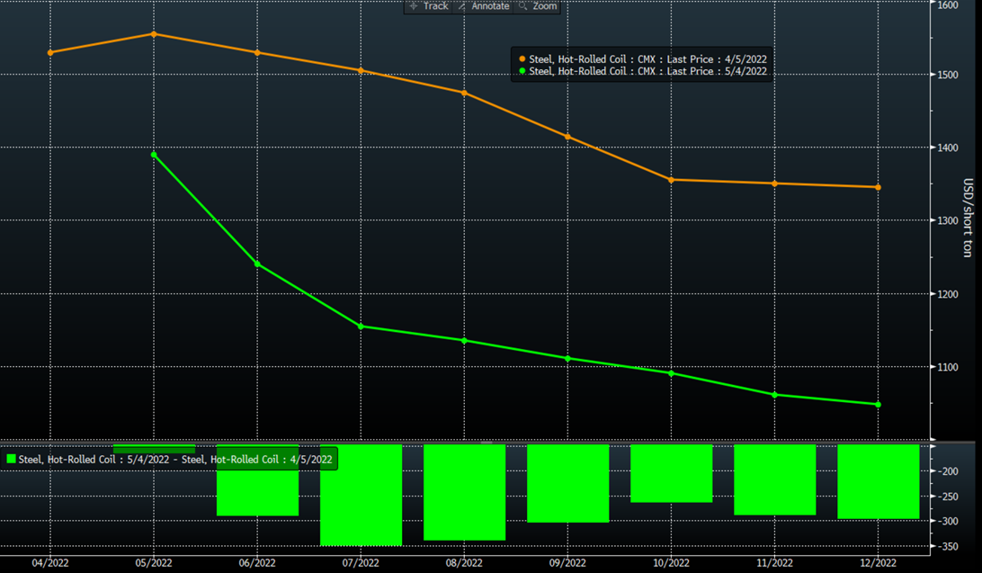Click green square in spread panel legend

tap(11, 459)
